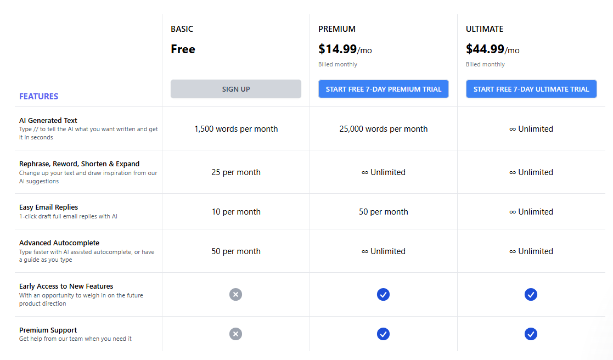Screen dimensions: 613x360
Task: Click the Premium Support checkmark under Premium
Action: click(383, 334)
